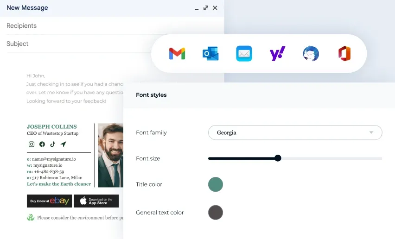Click the Please consider the environment disclaimer text
This screenshot has height=239, width=395.
tap(80, 218)
